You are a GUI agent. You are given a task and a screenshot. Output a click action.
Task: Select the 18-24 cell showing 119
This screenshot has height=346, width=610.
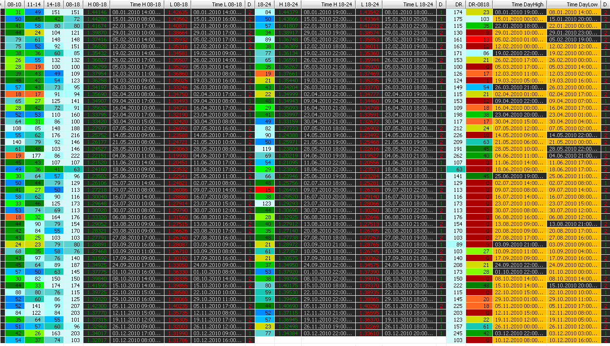pos(264,148)
